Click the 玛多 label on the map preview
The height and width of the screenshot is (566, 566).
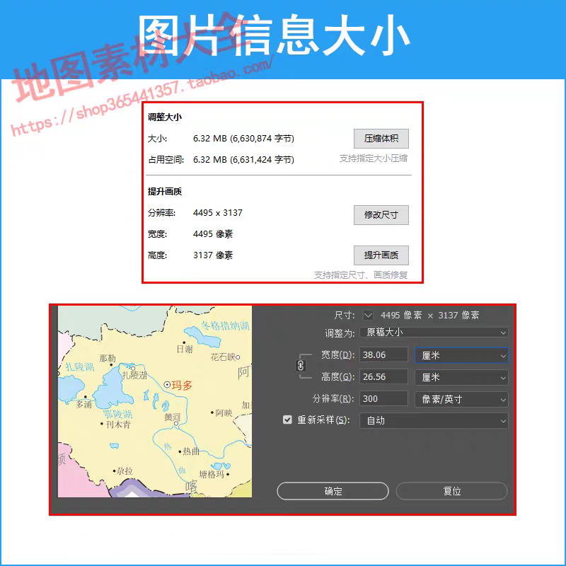(x=182, y=386)
